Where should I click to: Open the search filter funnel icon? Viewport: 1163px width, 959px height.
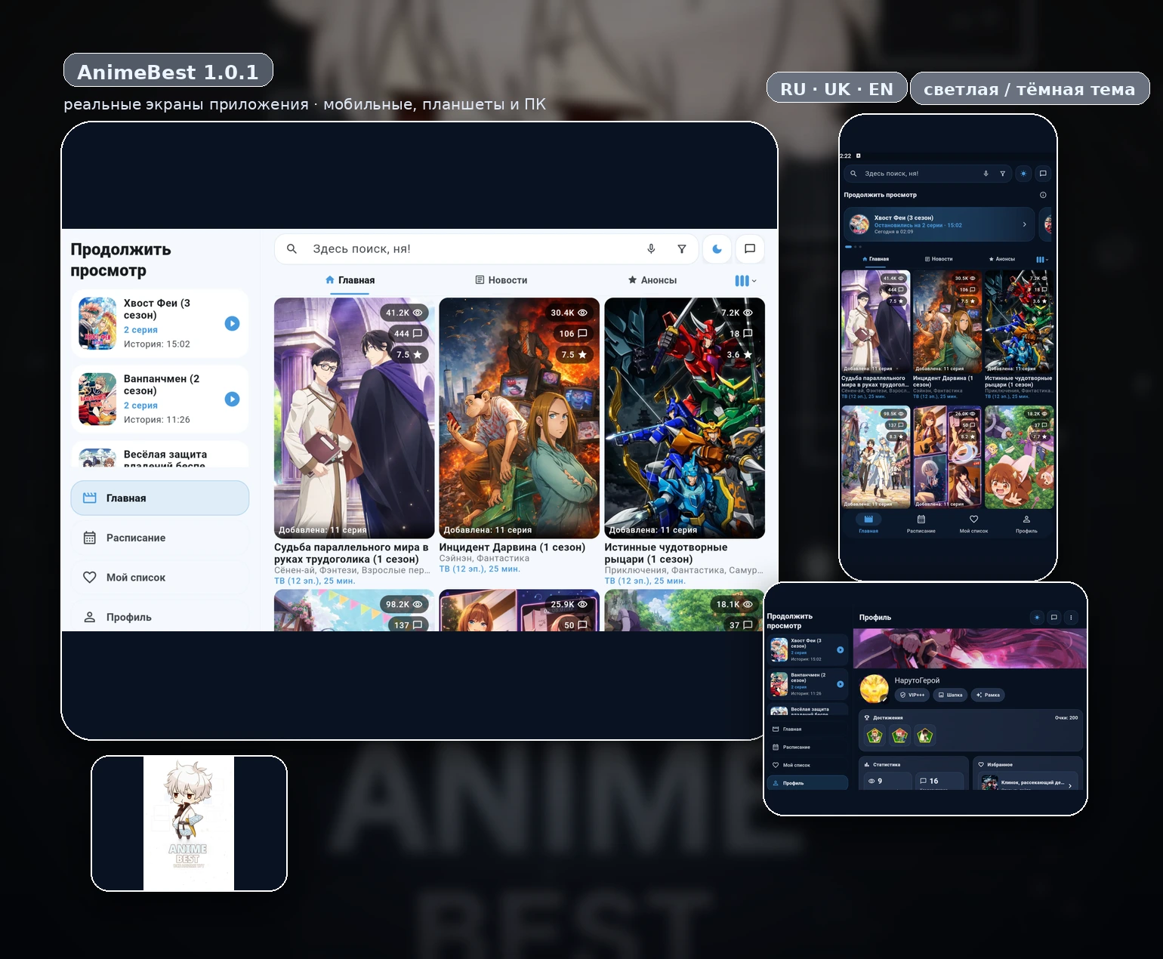click(x=681, y=248)
